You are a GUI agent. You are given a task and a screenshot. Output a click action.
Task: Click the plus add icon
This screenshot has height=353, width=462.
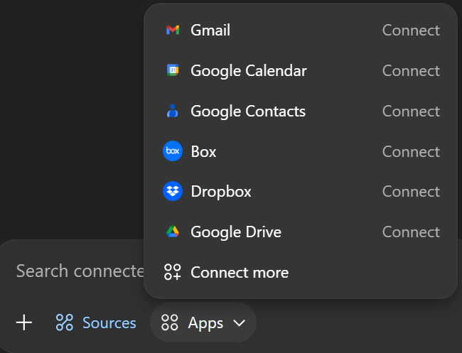tap(24, 322)
